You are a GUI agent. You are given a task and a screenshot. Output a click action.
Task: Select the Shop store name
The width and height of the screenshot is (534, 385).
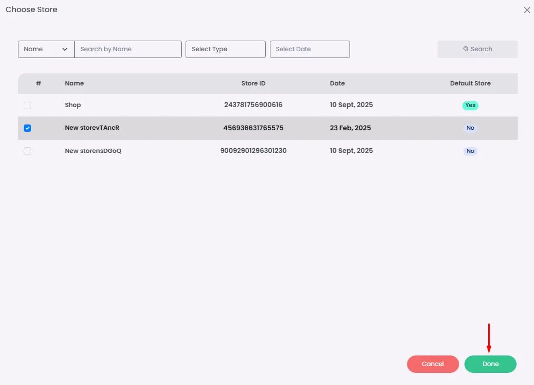tap(73, 105)
